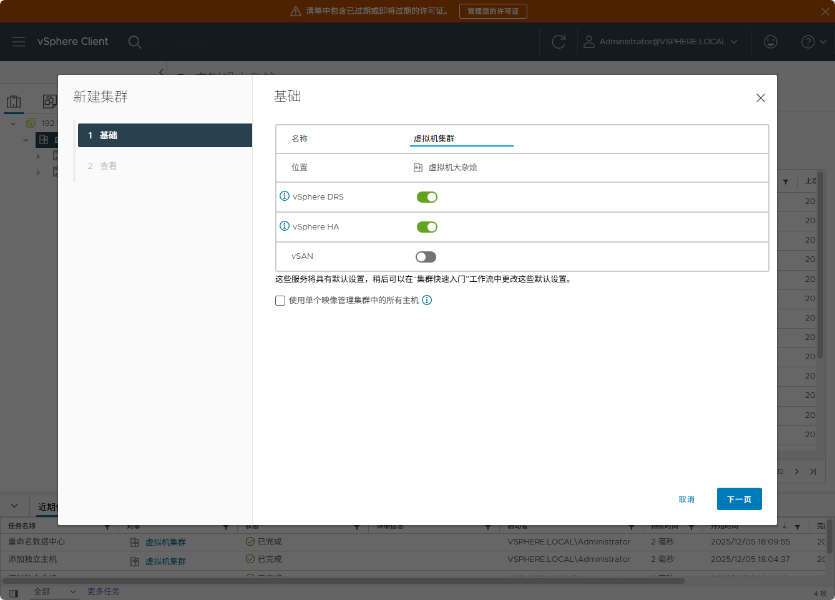The width and height of the screenshot is (835, 600).
Task: Disable the vSphere DRS toggle
Action: pyautogui.click(x=427, y=197)
